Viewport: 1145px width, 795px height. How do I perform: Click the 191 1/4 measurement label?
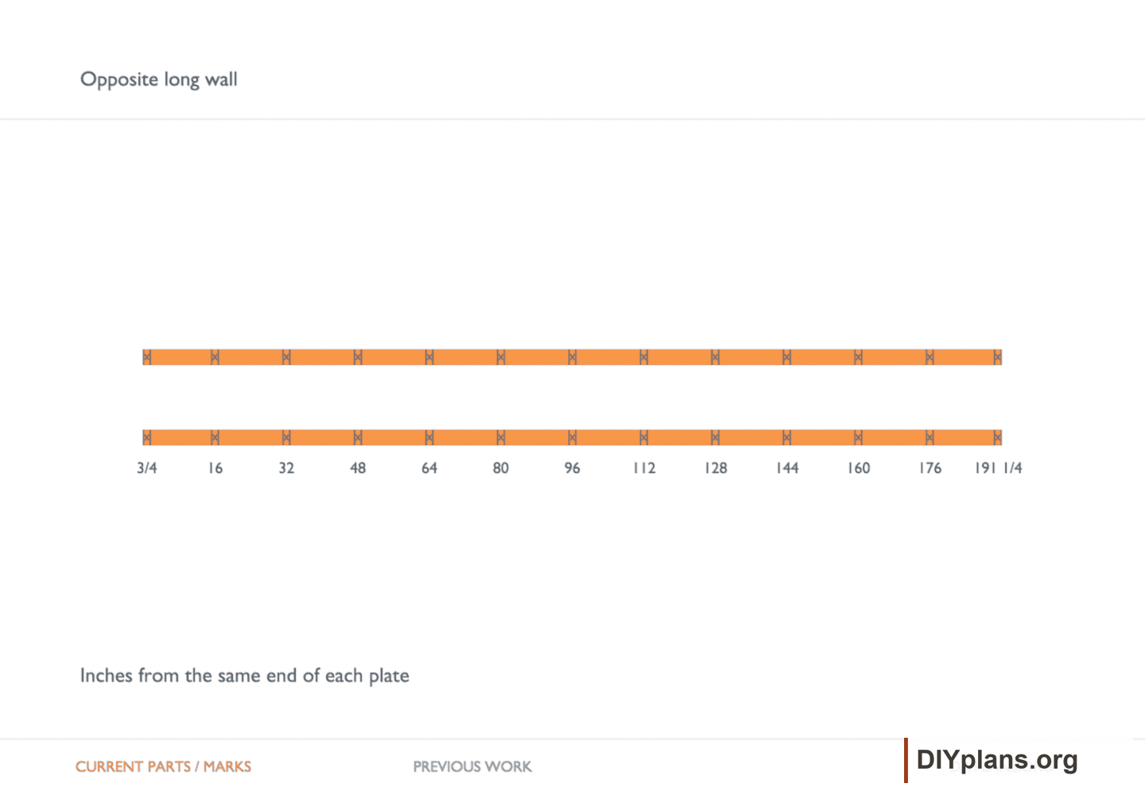(998, 468)
